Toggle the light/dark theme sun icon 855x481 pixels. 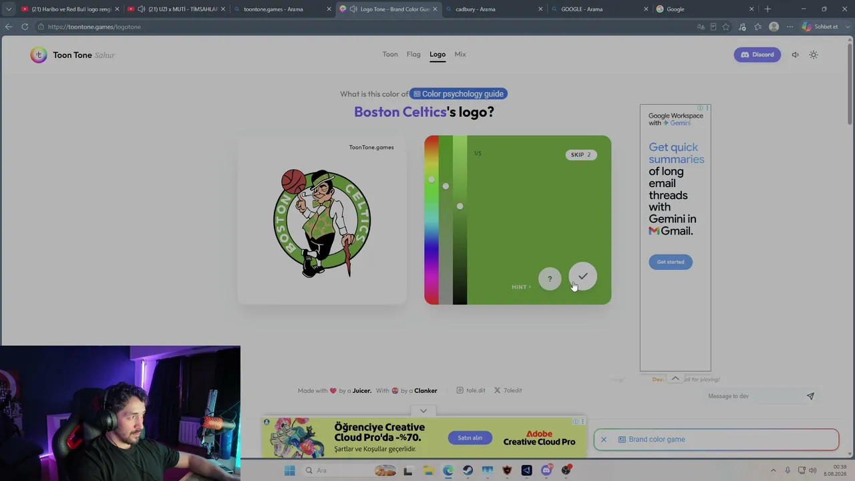(x=814, y=55)
